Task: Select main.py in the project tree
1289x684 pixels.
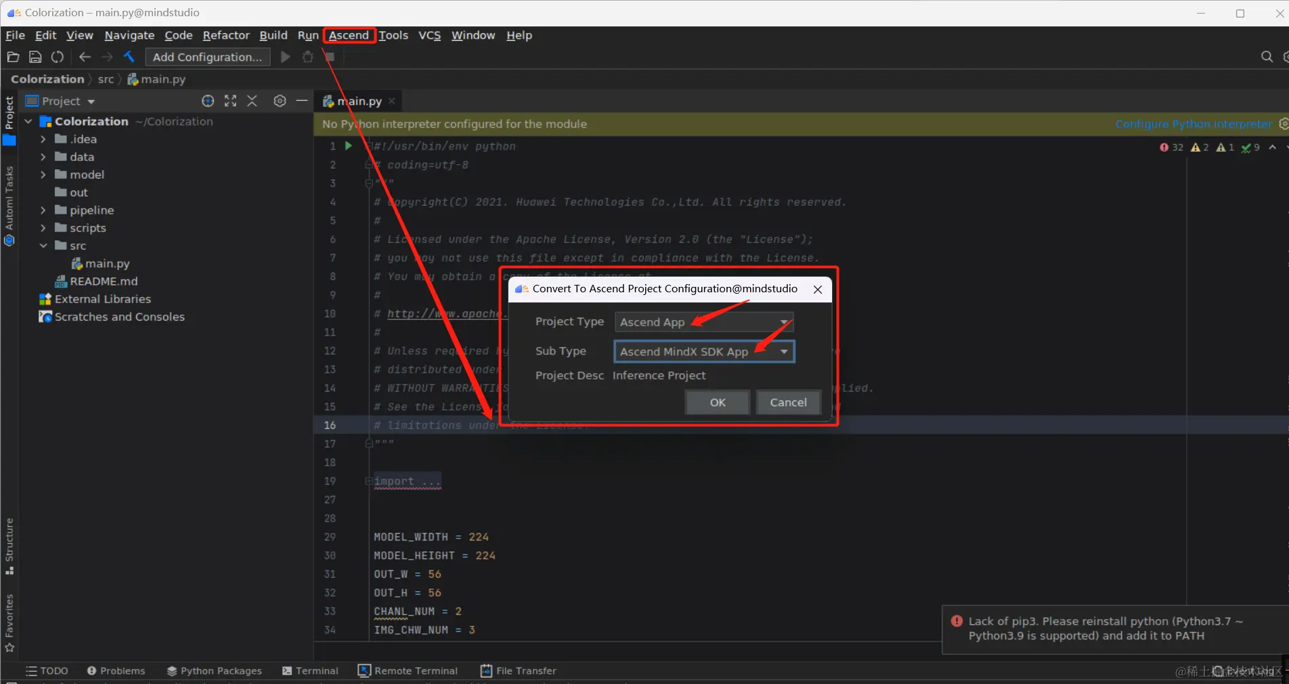Action: pyautogui.click(x=100, y=264)
